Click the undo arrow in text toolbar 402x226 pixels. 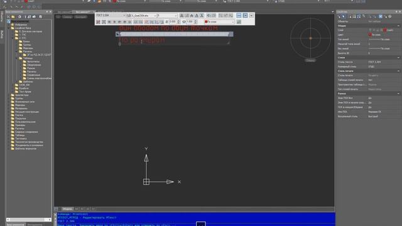tap(209, 16)
